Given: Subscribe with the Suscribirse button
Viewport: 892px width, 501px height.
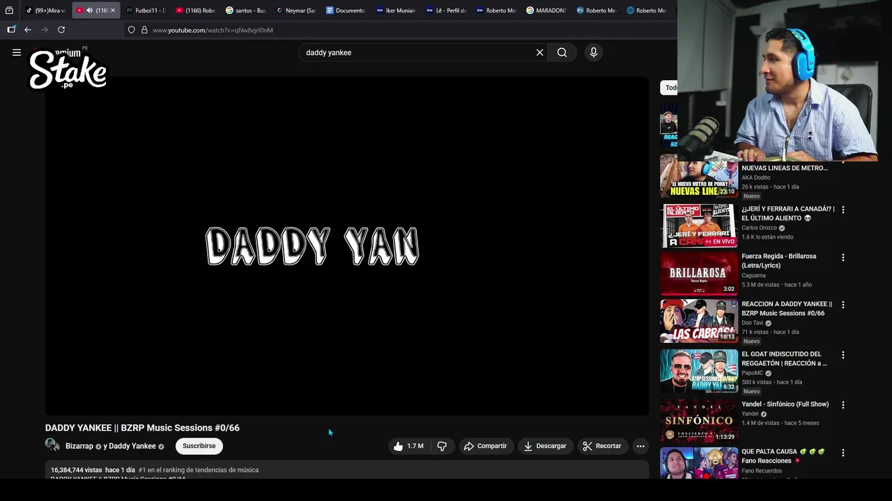Looking at the screenshot, I should 199,446.
